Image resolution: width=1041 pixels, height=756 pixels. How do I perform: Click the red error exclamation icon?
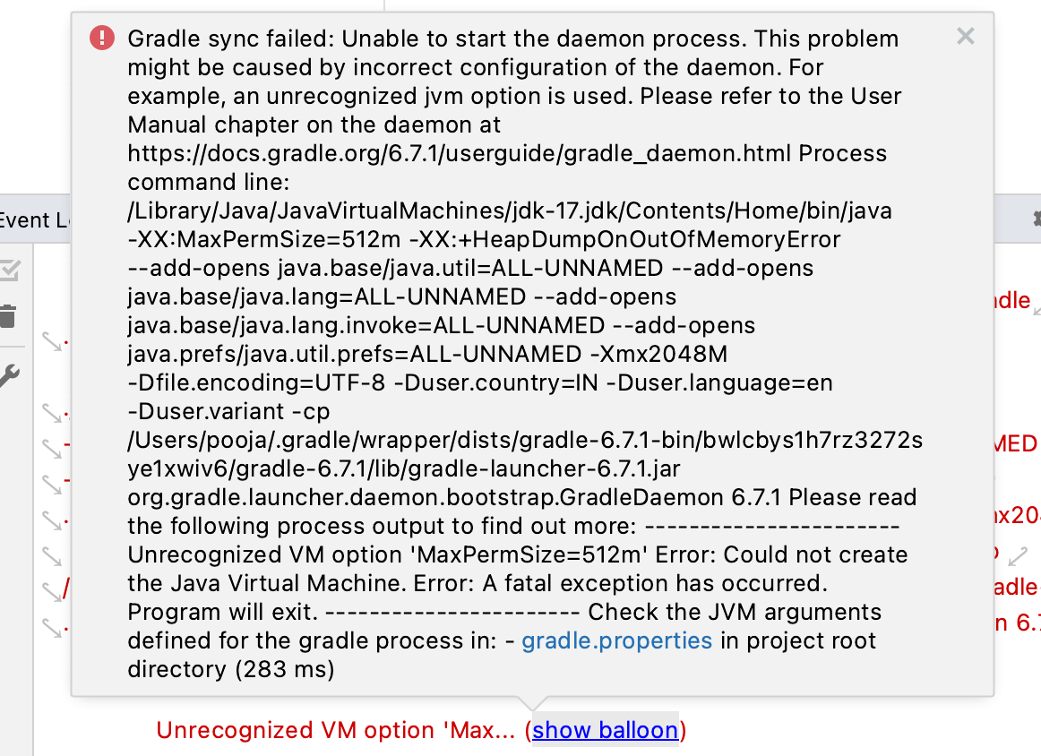tap(102, 38)
